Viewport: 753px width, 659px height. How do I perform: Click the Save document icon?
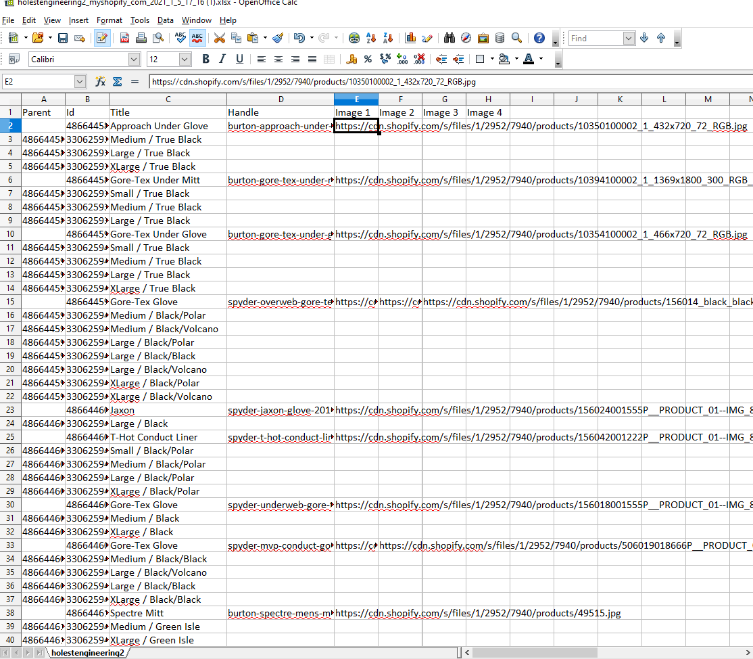(62, 39)
